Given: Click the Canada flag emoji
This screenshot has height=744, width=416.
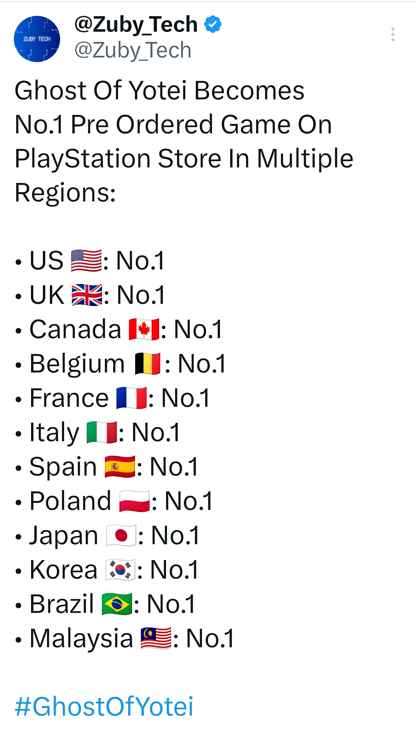Looking at the screenshot, I should click(x=144, y=329).
